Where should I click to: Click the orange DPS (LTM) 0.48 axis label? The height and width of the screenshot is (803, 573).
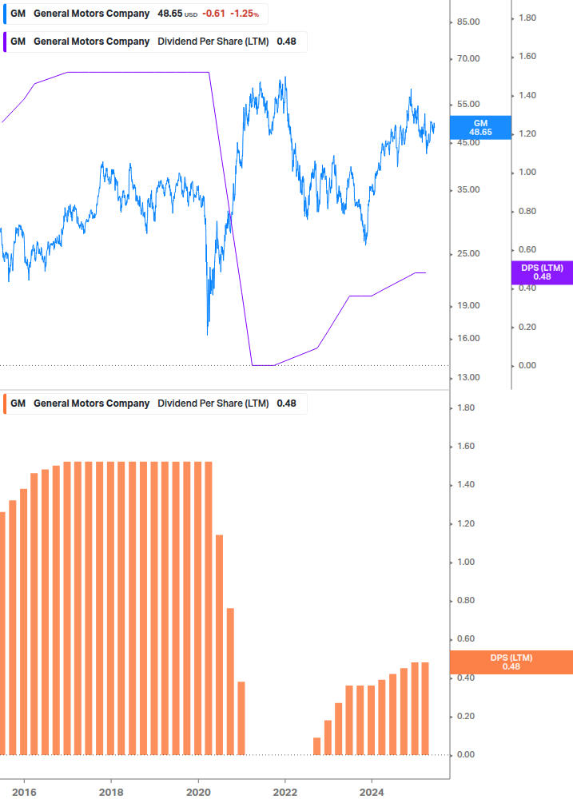[511, 662]
